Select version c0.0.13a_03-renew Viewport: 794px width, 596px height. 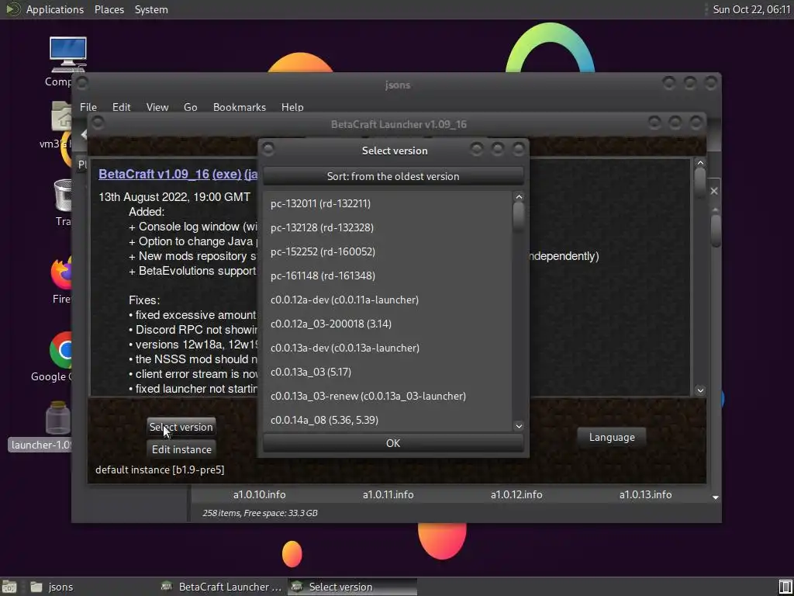click(388, 397)
